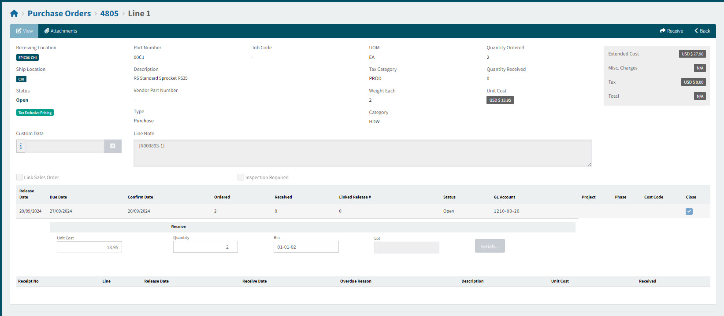
Task: Click the Receive button in header
Action: click(x=671, y=31)
